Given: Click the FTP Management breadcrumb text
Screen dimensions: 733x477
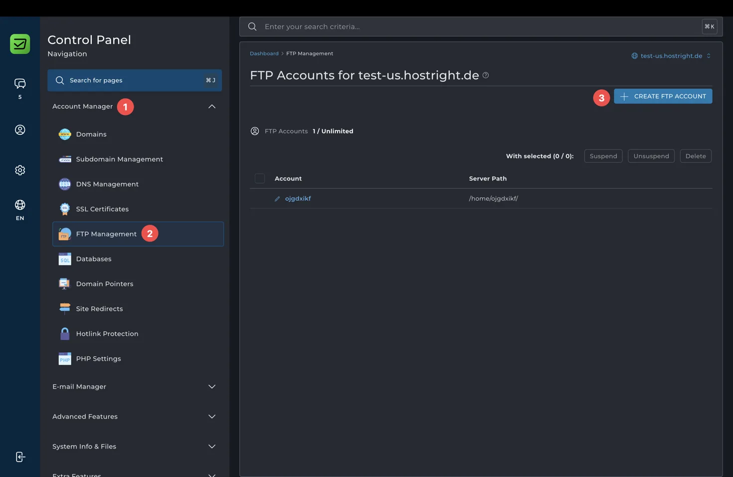Looking at the screenshot, I should (x=310, y=53).
